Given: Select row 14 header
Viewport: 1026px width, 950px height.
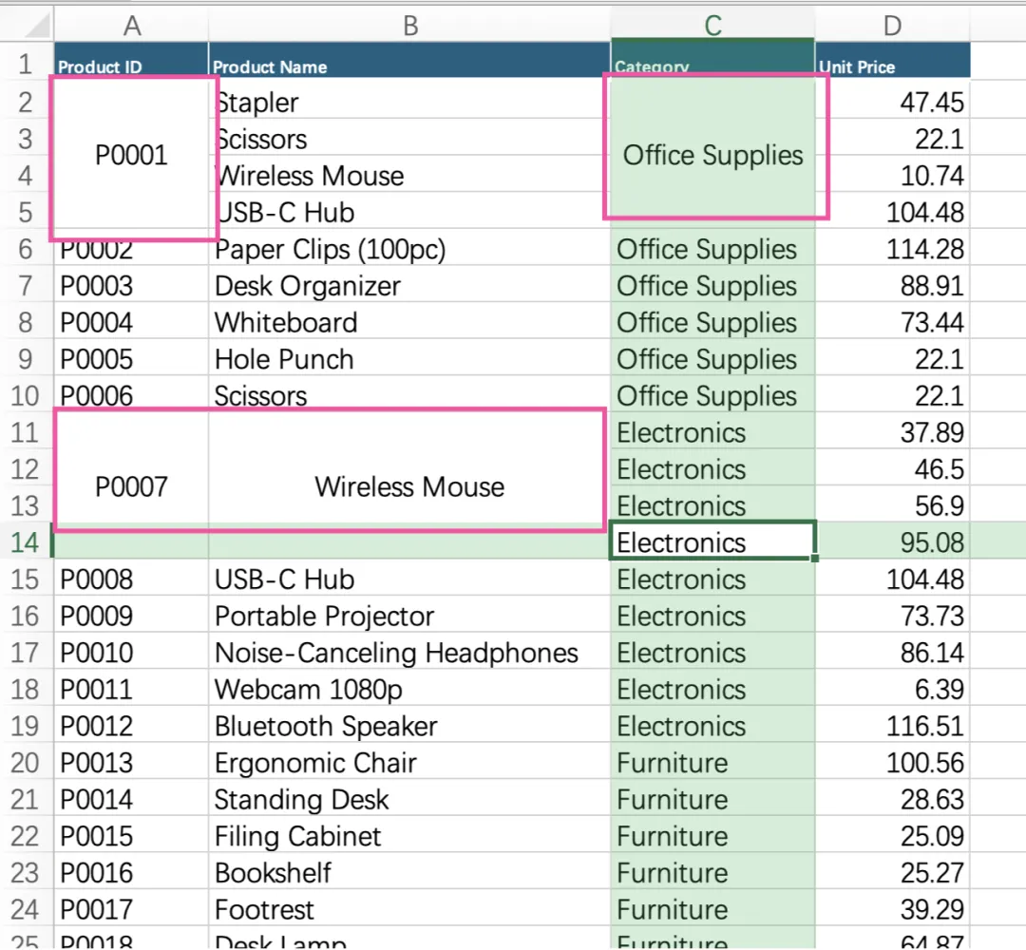Looking at the screenshot, I should coord(26,541).
